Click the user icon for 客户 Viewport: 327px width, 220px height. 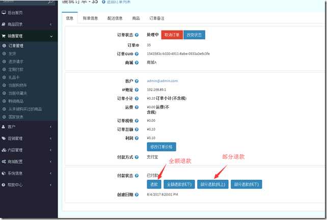pyautogui.click(x=4, y=127)
